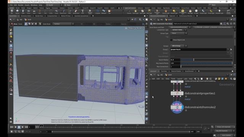Toggle viewport lock icon near Persp
The width and height of the screenshot is (244, 137).
126,28
